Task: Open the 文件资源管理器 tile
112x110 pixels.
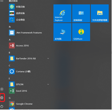Action: pos(100,13)
